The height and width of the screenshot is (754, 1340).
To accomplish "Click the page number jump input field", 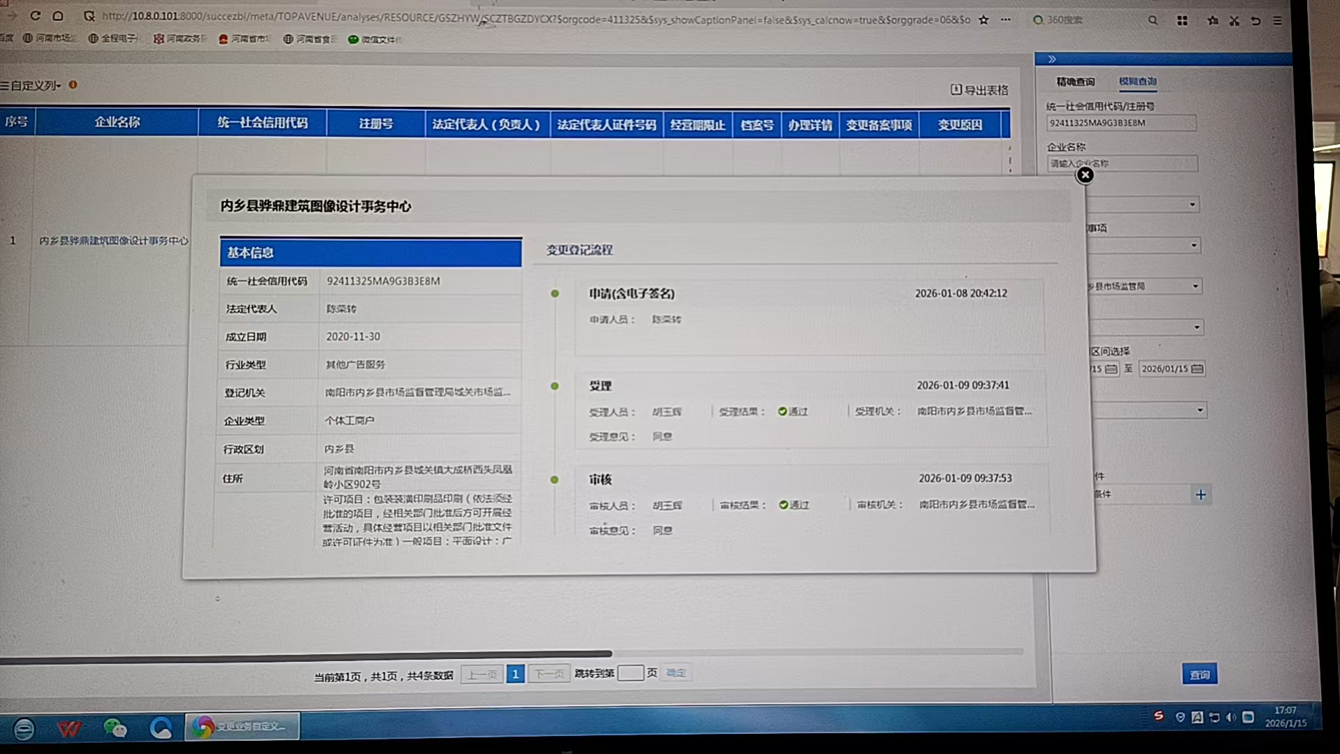I will (x=630, y=672).
